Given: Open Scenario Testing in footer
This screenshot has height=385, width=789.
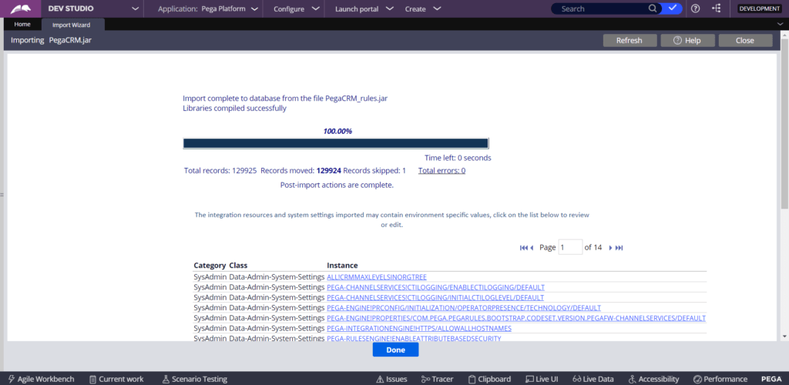Looking at the screenshot, I should tap(195, 379).
